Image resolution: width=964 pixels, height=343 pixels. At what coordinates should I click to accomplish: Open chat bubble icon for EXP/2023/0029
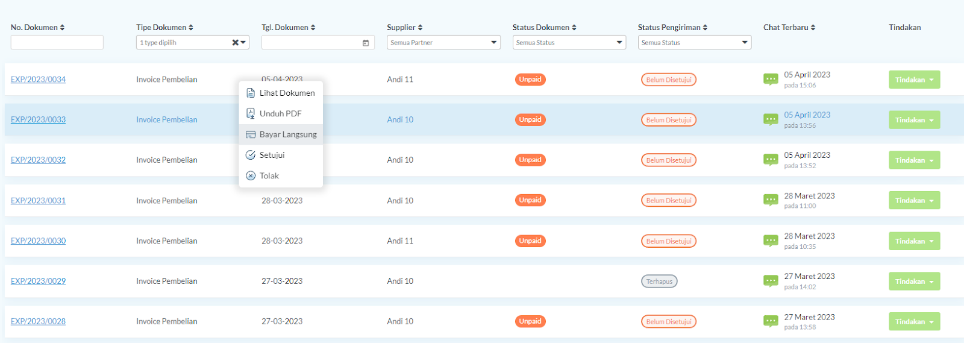771,281
